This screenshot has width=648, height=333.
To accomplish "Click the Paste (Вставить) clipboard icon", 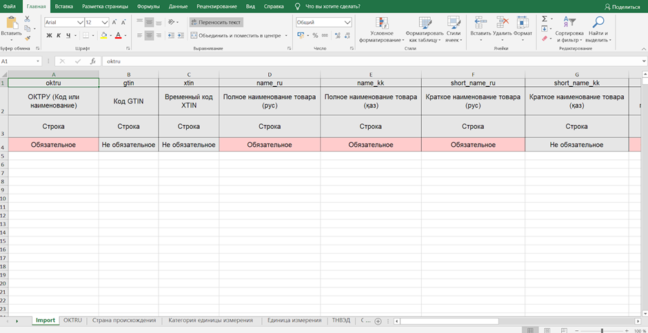I will pyautogui.click(x=11, y=23).
